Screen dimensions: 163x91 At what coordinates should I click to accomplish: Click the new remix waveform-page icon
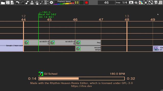coord(12,3)
